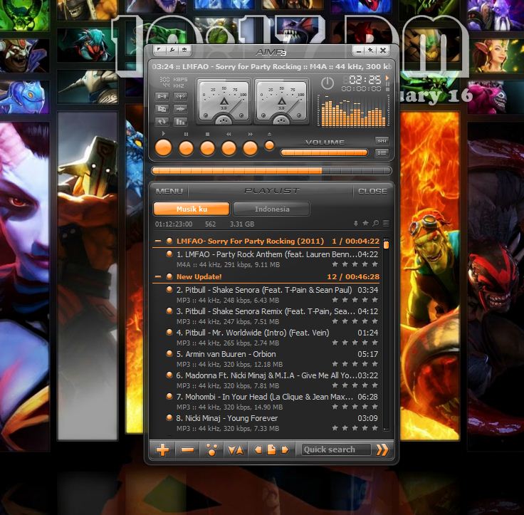
Task: Open settings via the wrench icon
Action: point(172,50)
